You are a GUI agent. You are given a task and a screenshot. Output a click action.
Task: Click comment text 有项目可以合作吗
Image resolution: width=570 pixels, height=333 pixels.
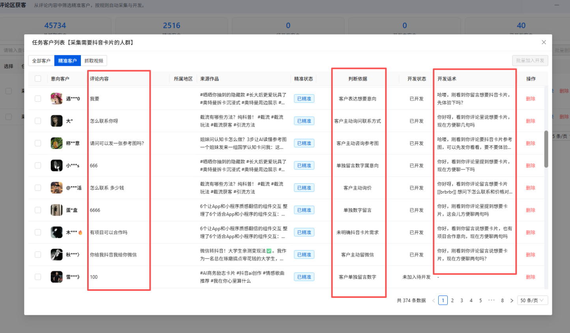click(108, 233)
